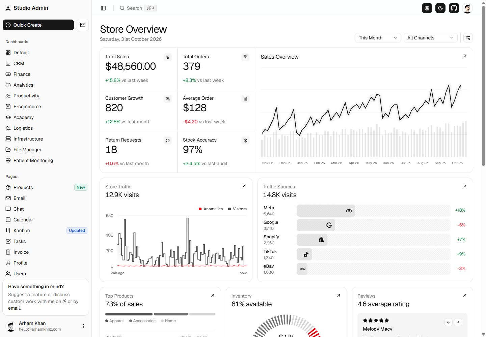Expand the Inventory card arrow
The width and height of the screenshot is (486, 337).
click(x=339, y=295)
